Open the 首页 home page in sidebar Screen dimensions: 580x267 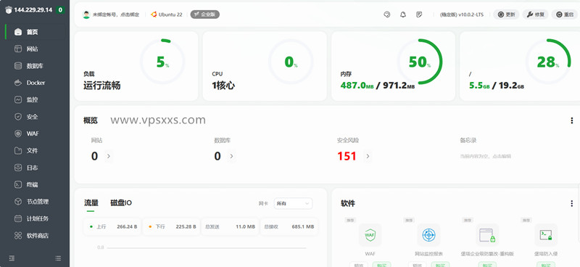coord(35,32)
